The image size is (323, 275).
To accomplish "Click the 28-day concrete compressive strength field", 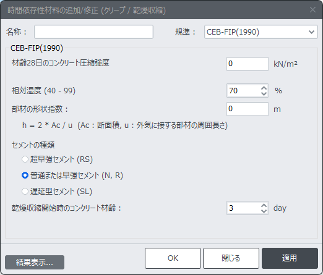I will coord(248,64).
